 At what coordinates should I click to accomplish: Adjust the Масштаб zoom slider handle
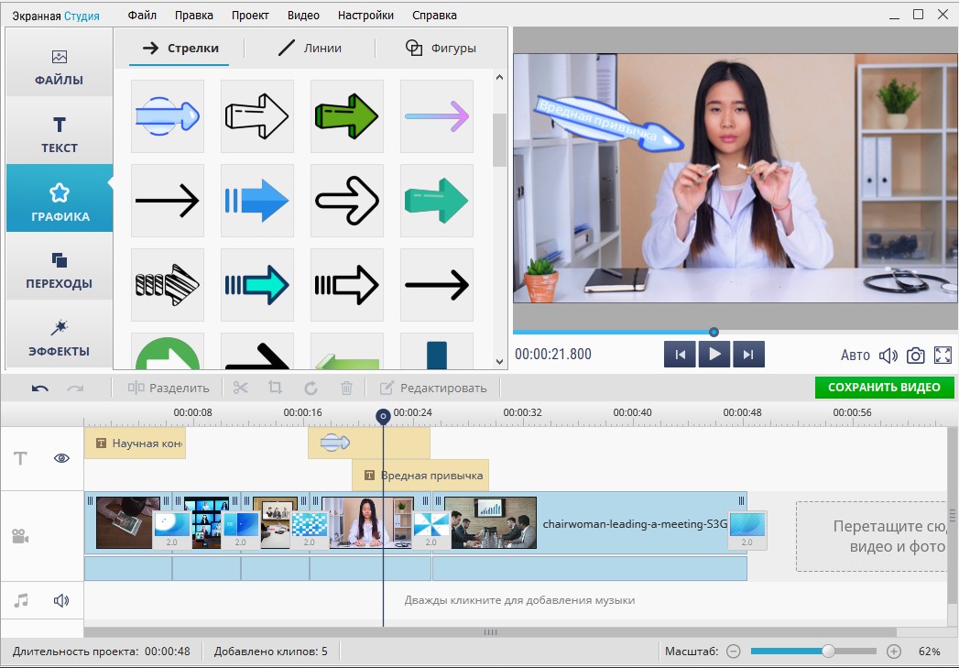828,651
